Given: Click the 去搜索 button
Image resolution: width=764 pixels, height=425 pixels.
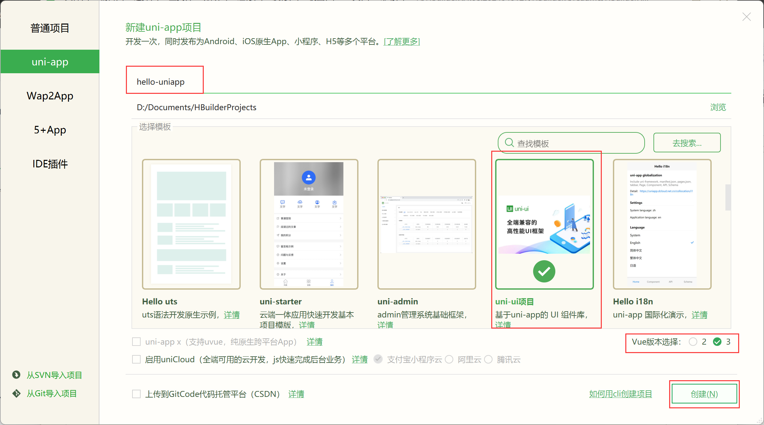Looking at the screenshot, I should (x=687, y=143).
